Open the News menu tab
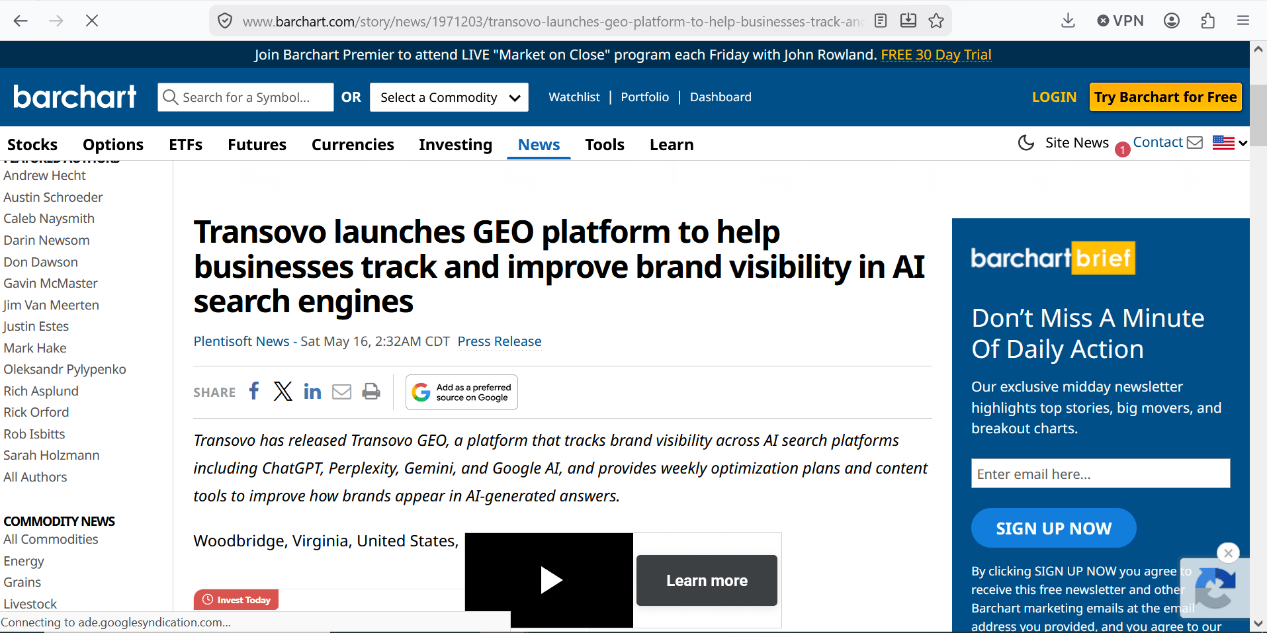 pyautogui.click(x=539, y=145)
